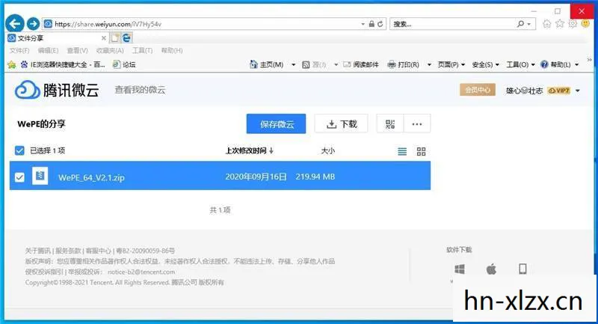Click the 客服中心 footer link
598x324 pixels.
[98, 251]
